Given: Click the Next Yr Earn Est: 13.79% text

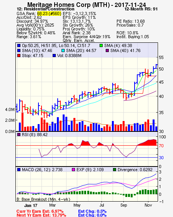Looking at the screenshot, I should click(41, 215).
